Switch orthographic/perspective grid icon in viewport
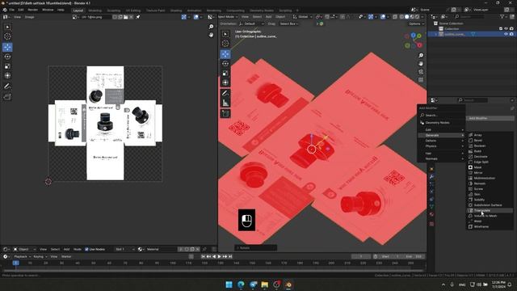The width and height of the screenshot is (517, 291). [421, 80]
